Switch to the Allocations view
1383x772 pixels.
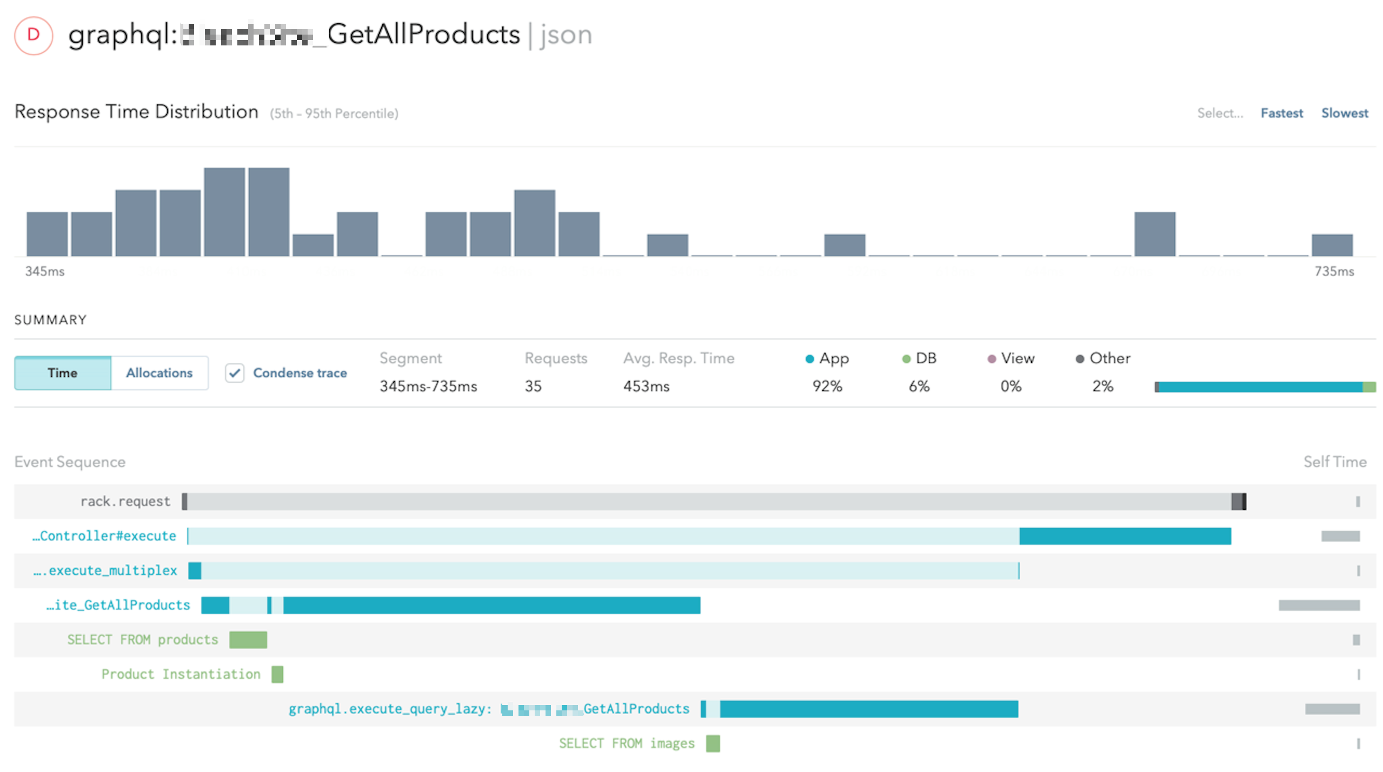(x=159, y=372)
